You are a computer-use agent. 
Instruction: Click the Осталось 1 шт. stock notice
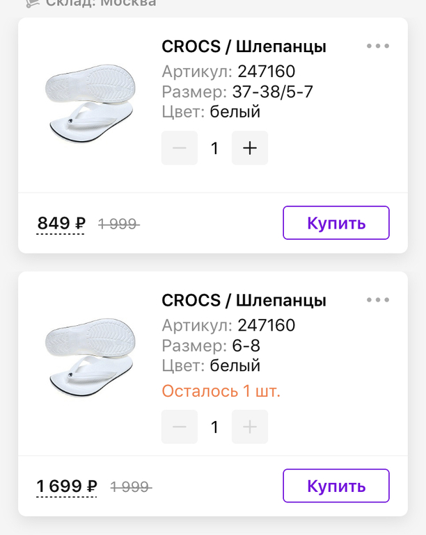pos(221,391)
